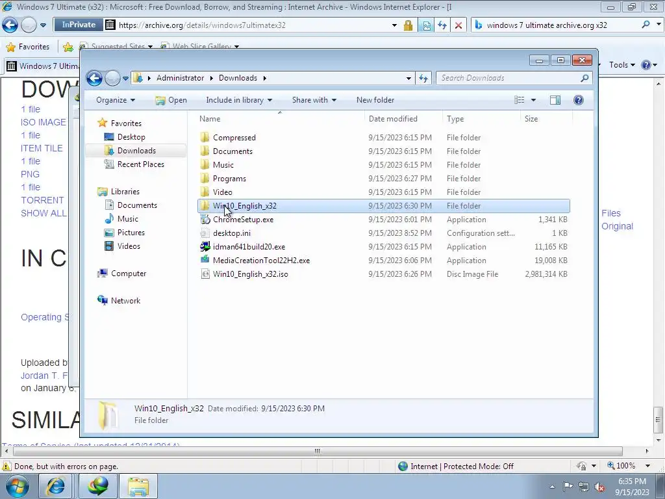Select Recent Places in navigation pane
This screenshot has height=499, width=665.
140,164
